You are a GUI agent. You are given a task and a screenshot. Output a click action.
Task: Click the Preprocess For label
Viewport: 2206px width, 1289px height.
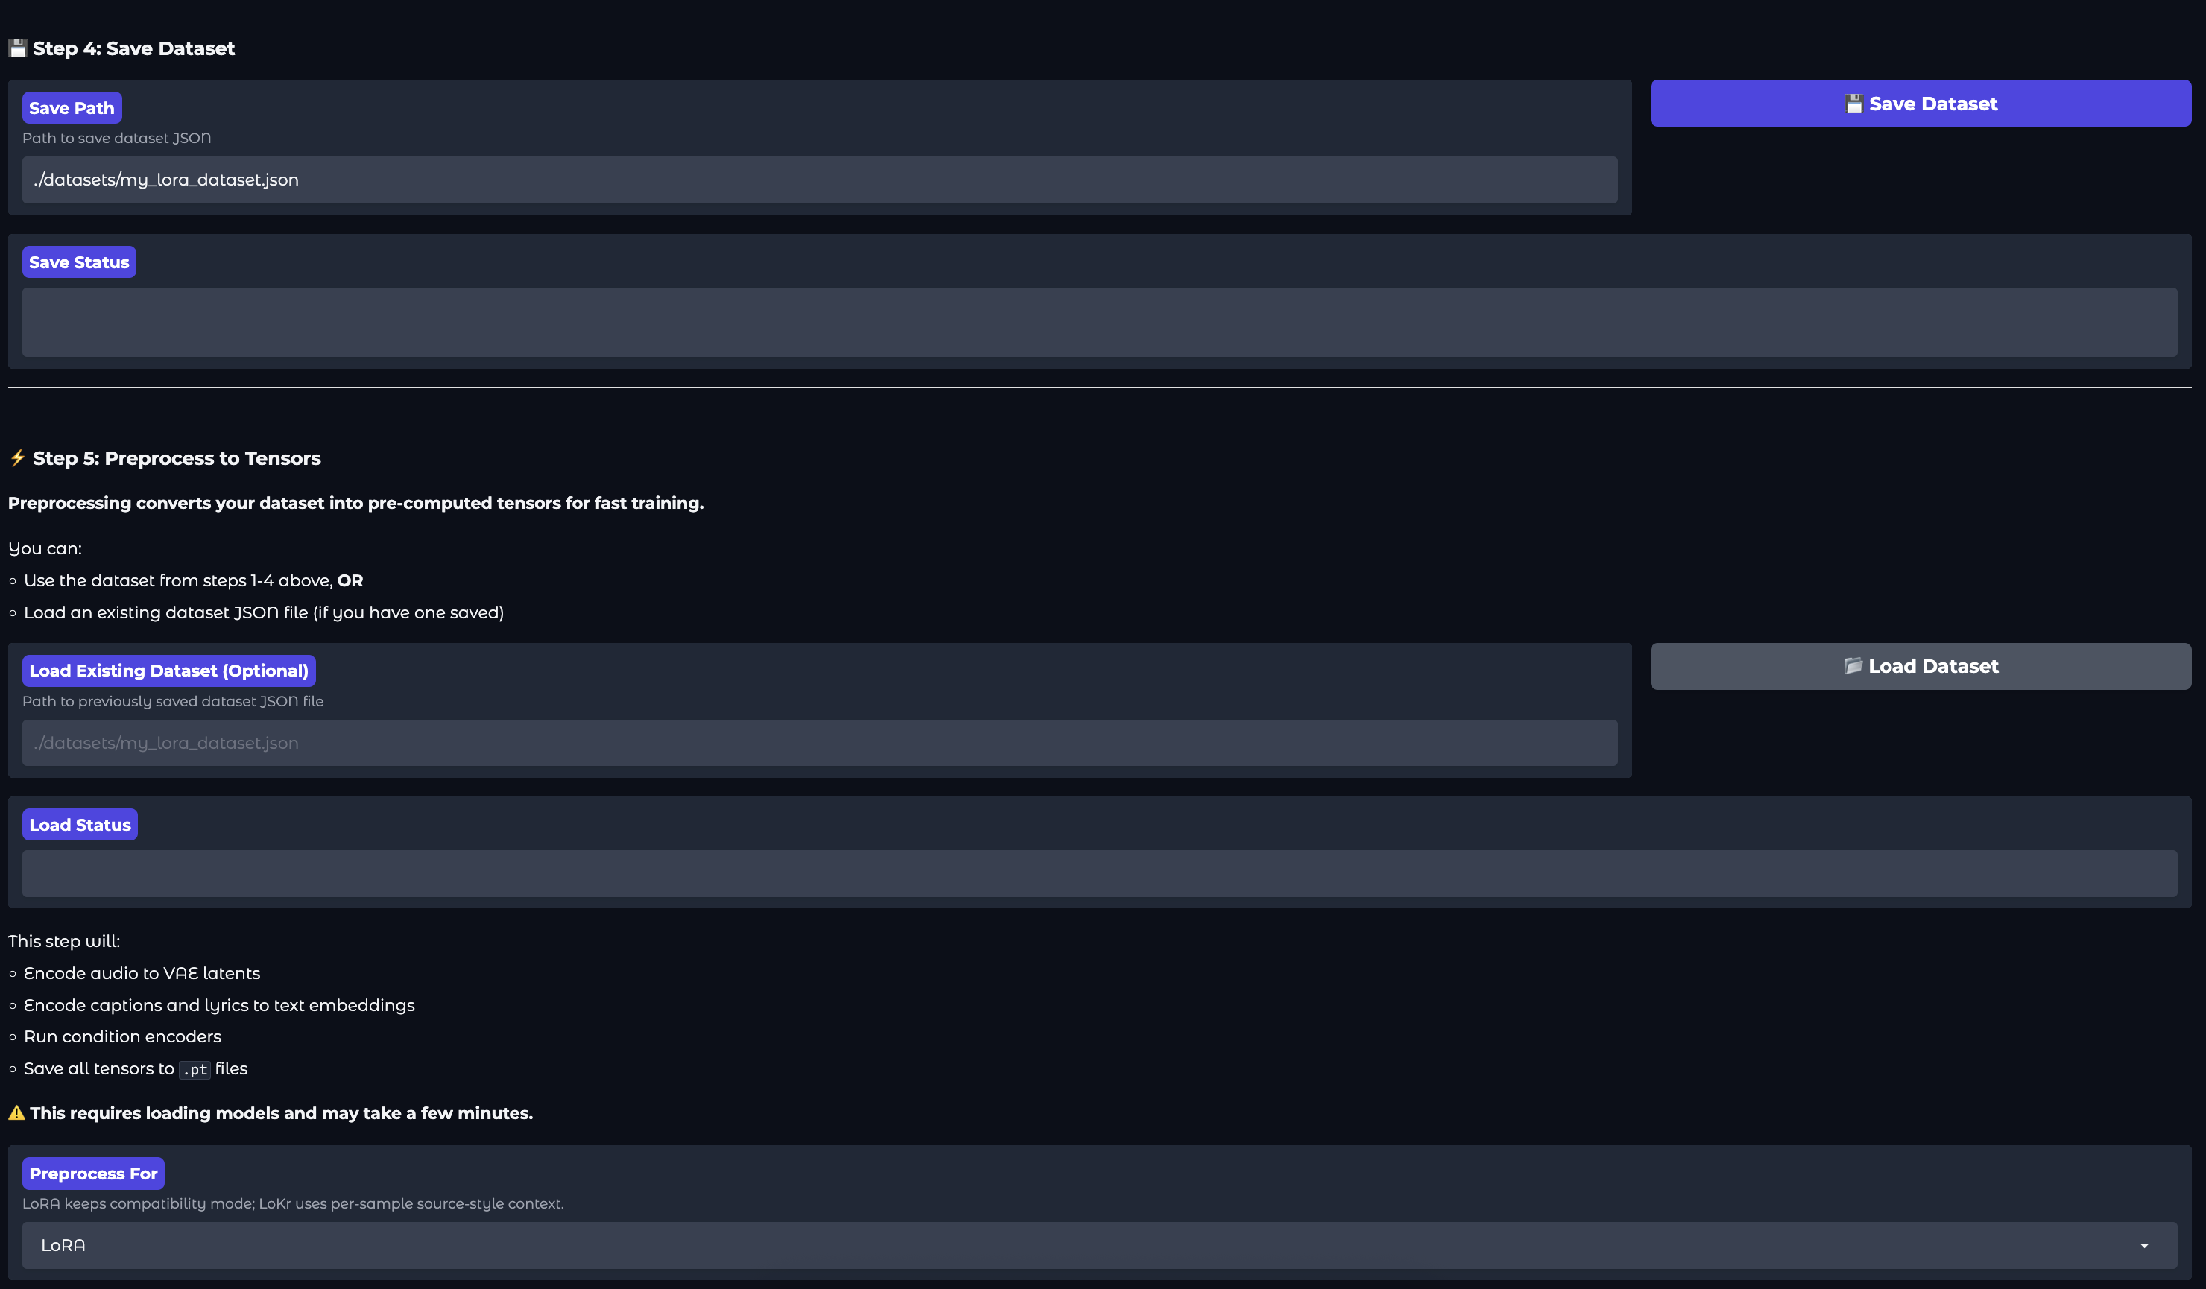point(93,1174)
